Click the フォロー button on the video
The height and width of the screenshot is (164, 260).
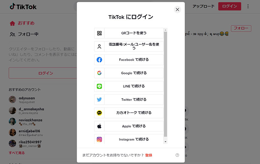[x=241, y=28]
